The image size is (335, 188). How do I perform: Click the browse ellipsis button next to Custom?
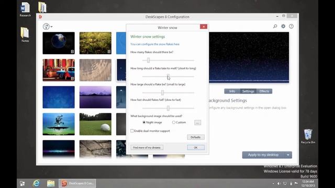tap(198, 123)
